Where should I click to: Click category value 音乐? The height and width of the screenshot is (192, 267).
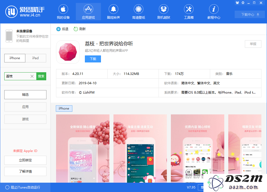point(229,74)
